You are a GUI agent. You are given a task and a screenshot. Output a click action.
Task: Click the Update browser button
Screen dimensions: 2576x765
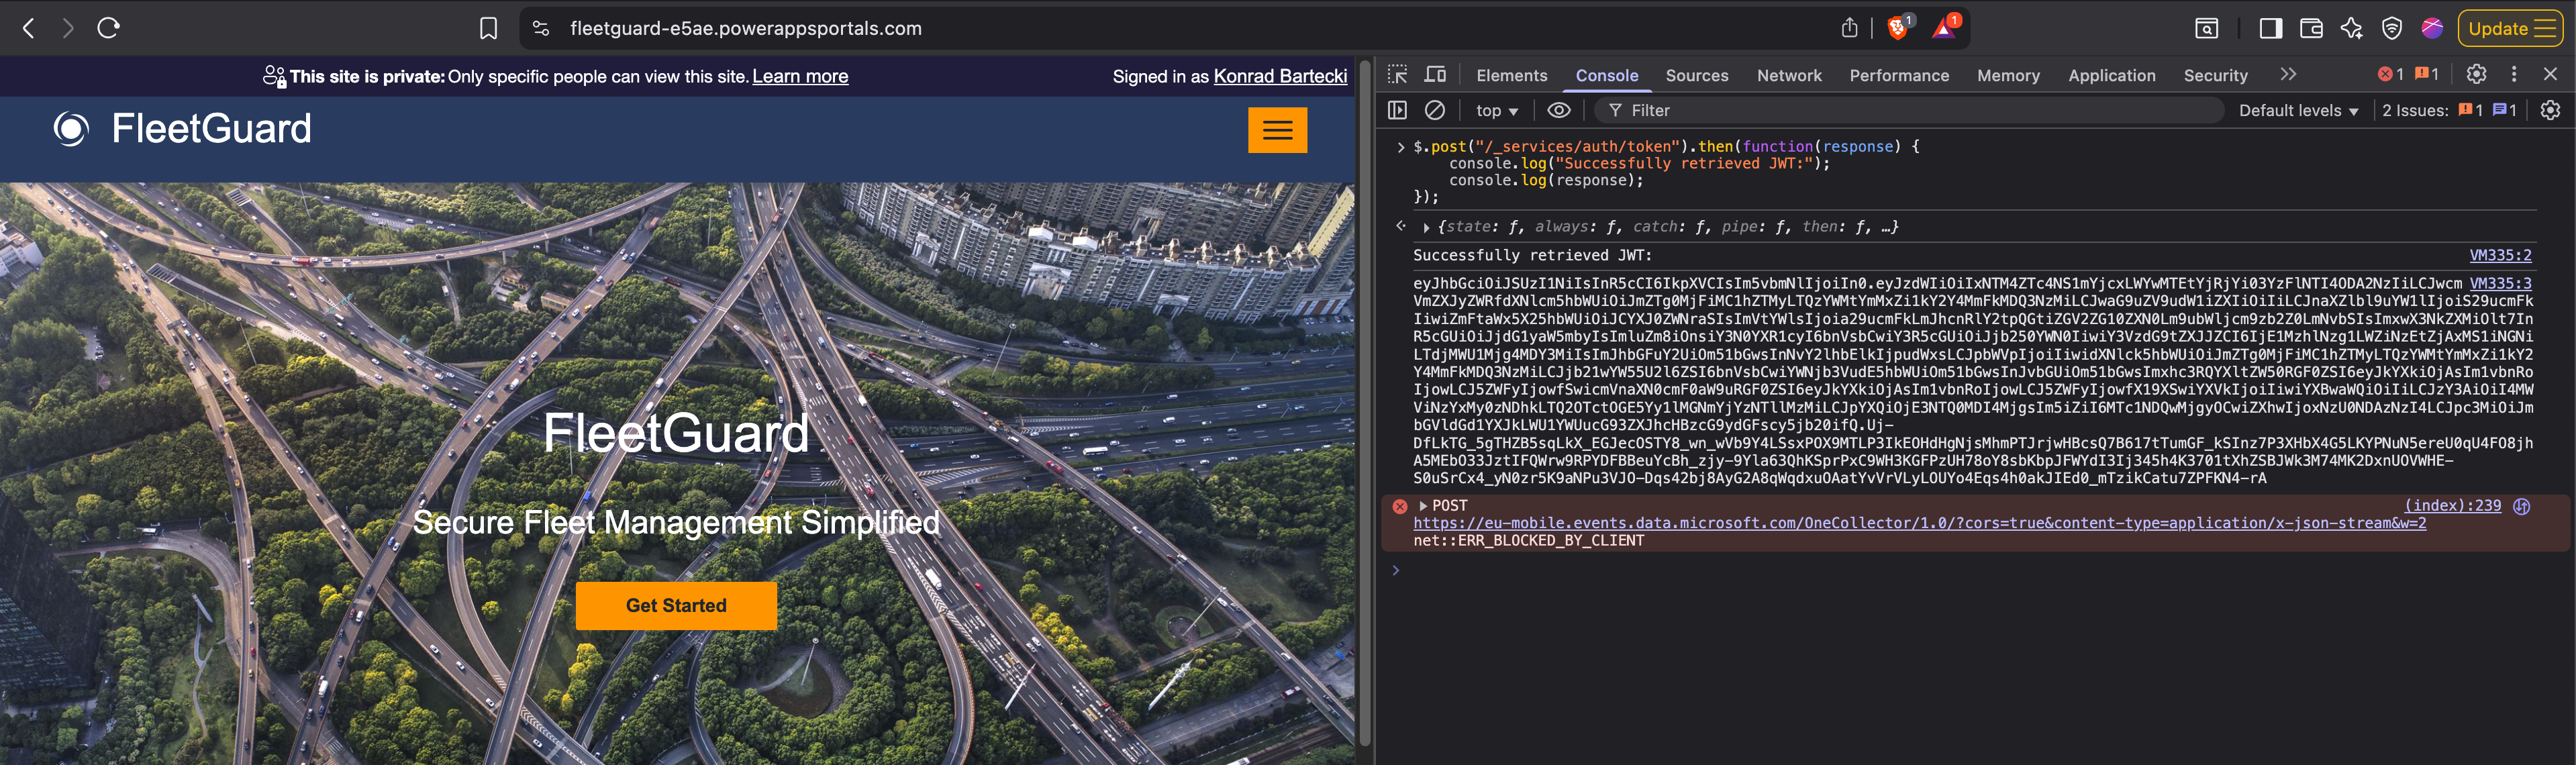point(2510,28)
